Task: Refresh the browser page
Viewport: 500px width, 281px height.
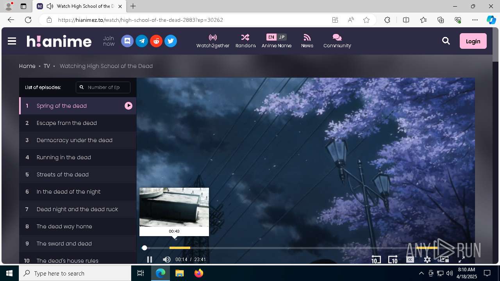Action: (x=28, y=20)
